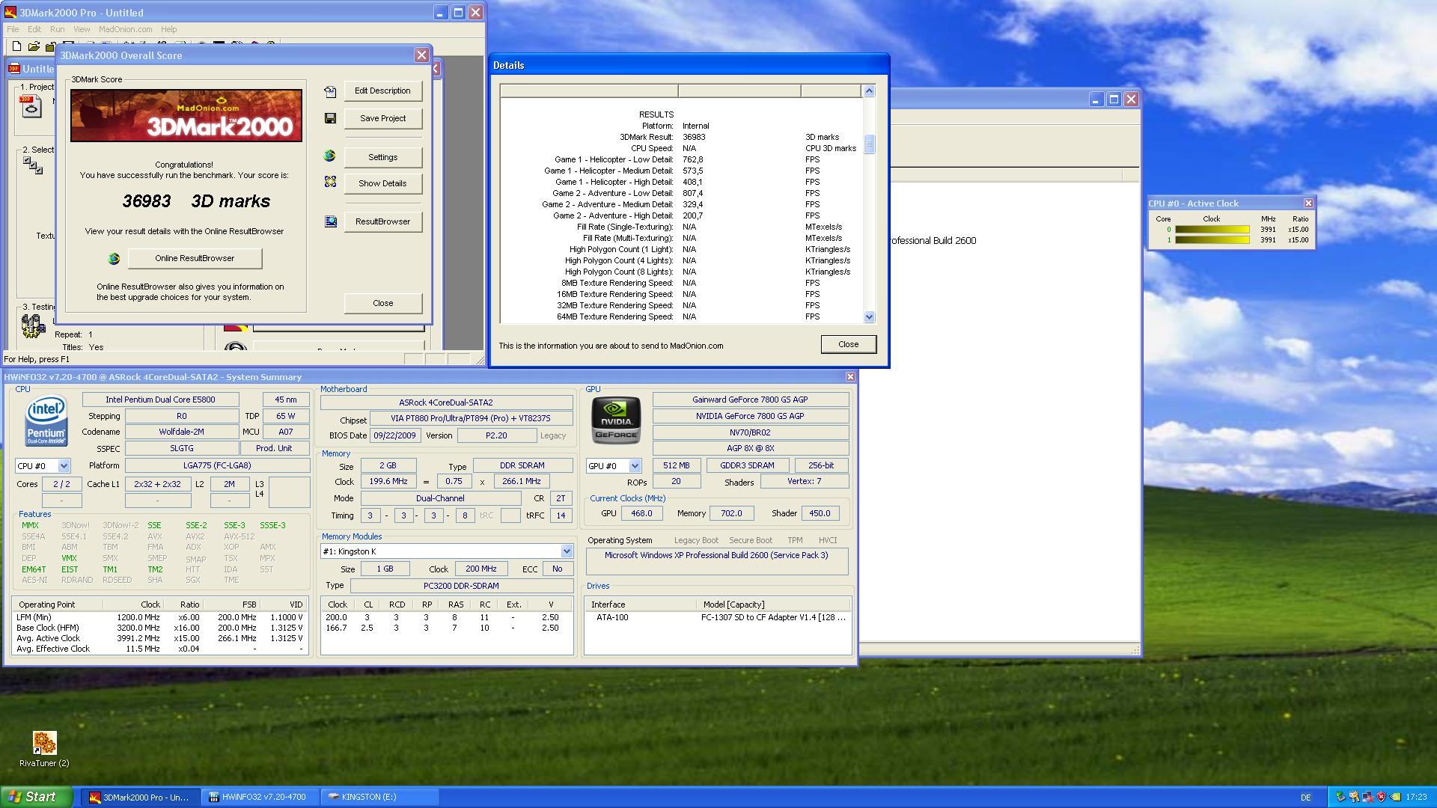Image resolution: width=1437 pixels, height=808 pixels.
Task: Click the Select tests checklist icon
Action: [x=33, y=165]
